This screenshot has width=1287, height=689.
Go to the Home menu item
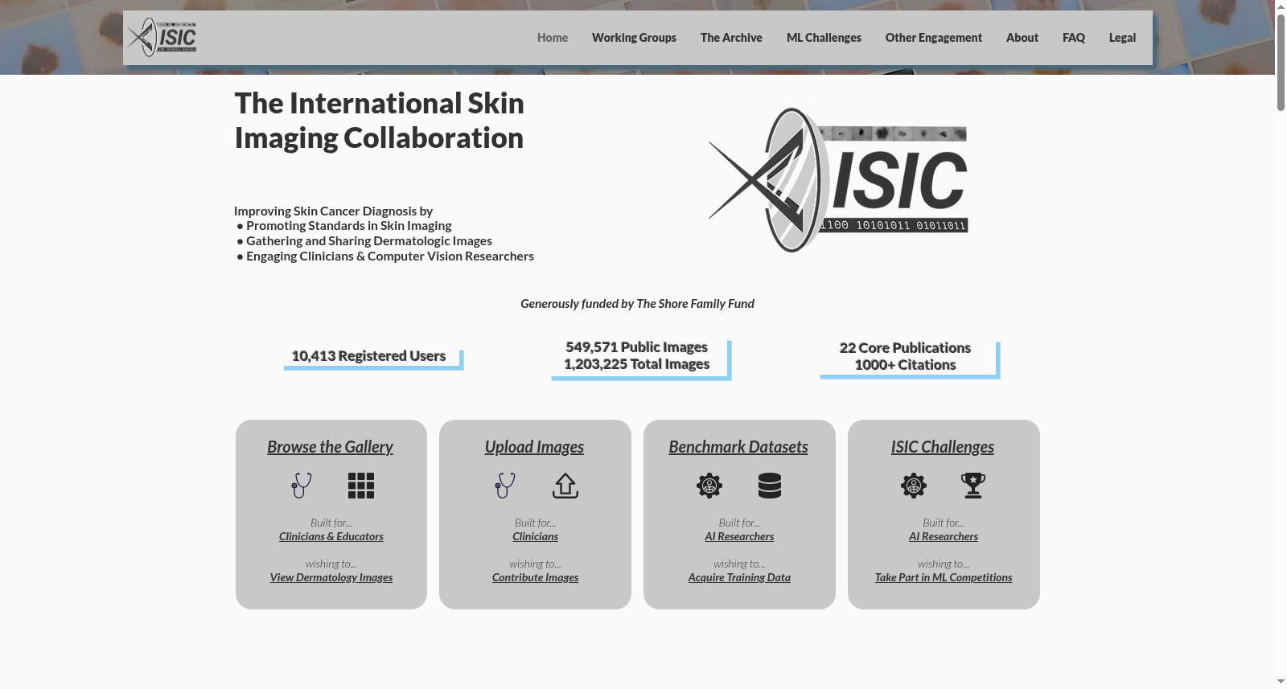[x=553, y=38]
